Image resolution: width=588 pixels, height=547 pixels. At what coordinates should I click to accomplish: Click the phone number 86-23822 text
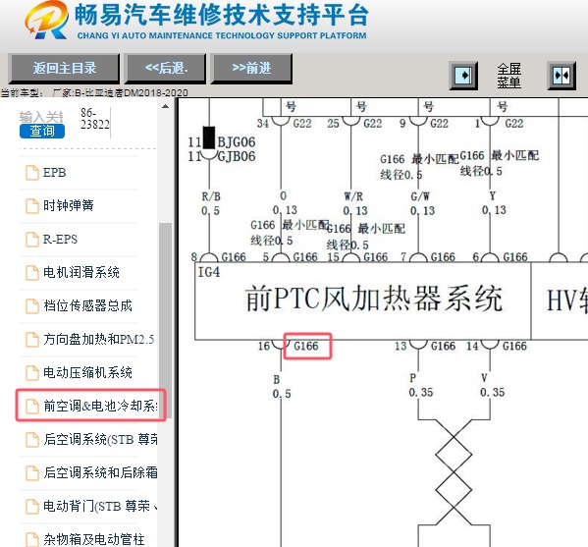point(95,119)
